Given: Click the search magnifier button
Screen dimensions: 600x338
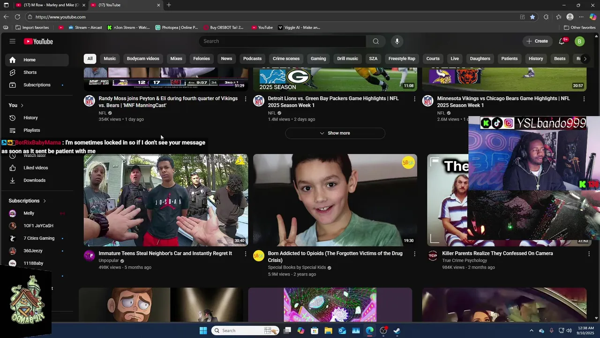Looking at the screenshot, I should tap(375, 41).
